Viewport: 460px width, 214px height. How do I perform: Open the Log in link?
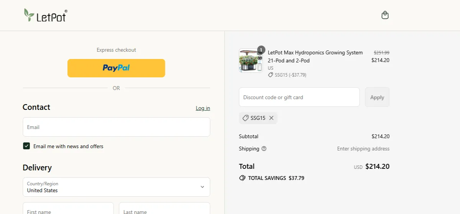point(203,108)
